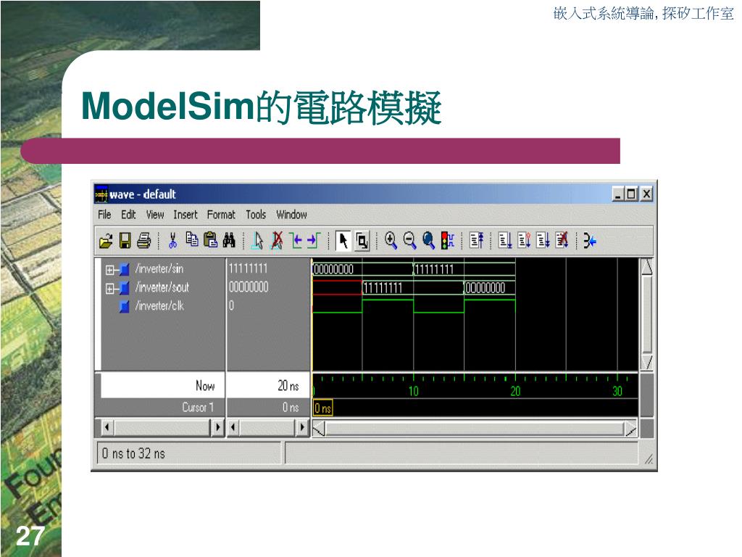This screenshot has width=742, height=557.
Task: Click the yellow '0 ns' cursor marker
Action: [323, 408]
